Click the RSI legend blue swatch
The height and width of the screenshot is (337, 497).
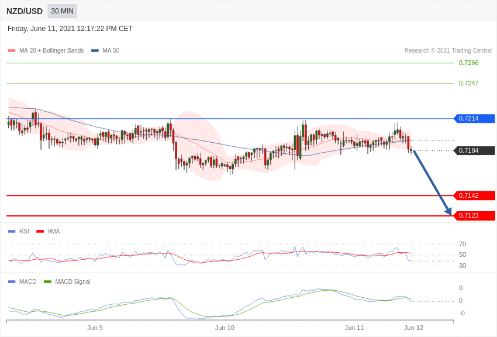click(x=12, y=232)
